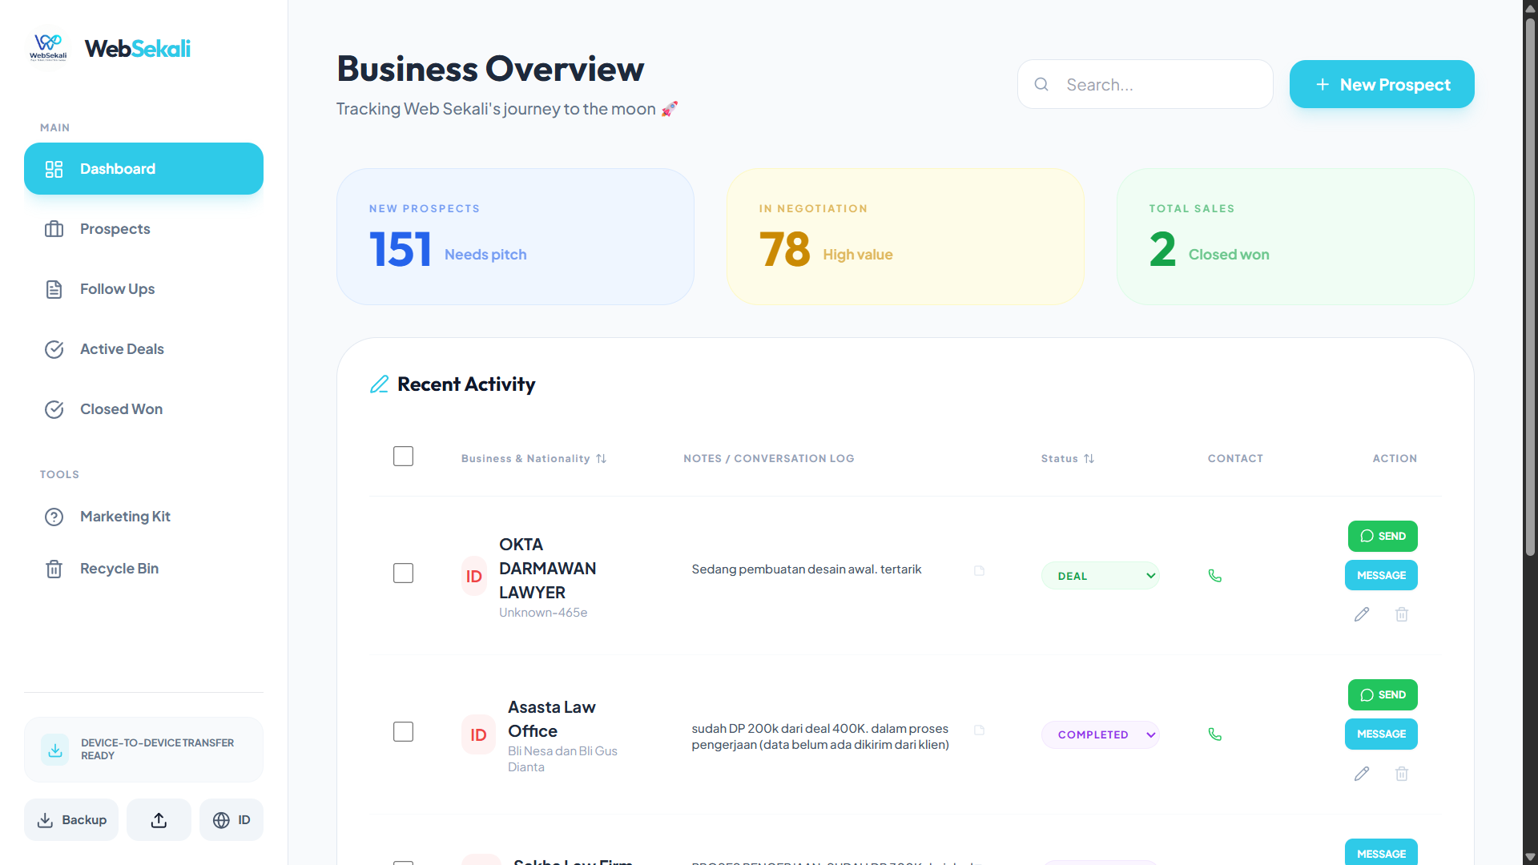Toggle the select-all checkbox in the table header
Viewport: 1538px width, 865px height.
click(x=403, y=456)
